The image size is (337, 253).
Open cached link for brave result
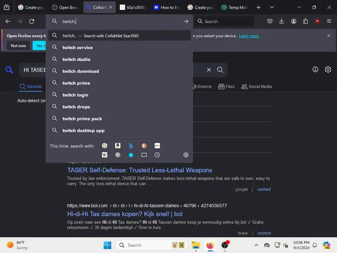[x=264, y=233]
